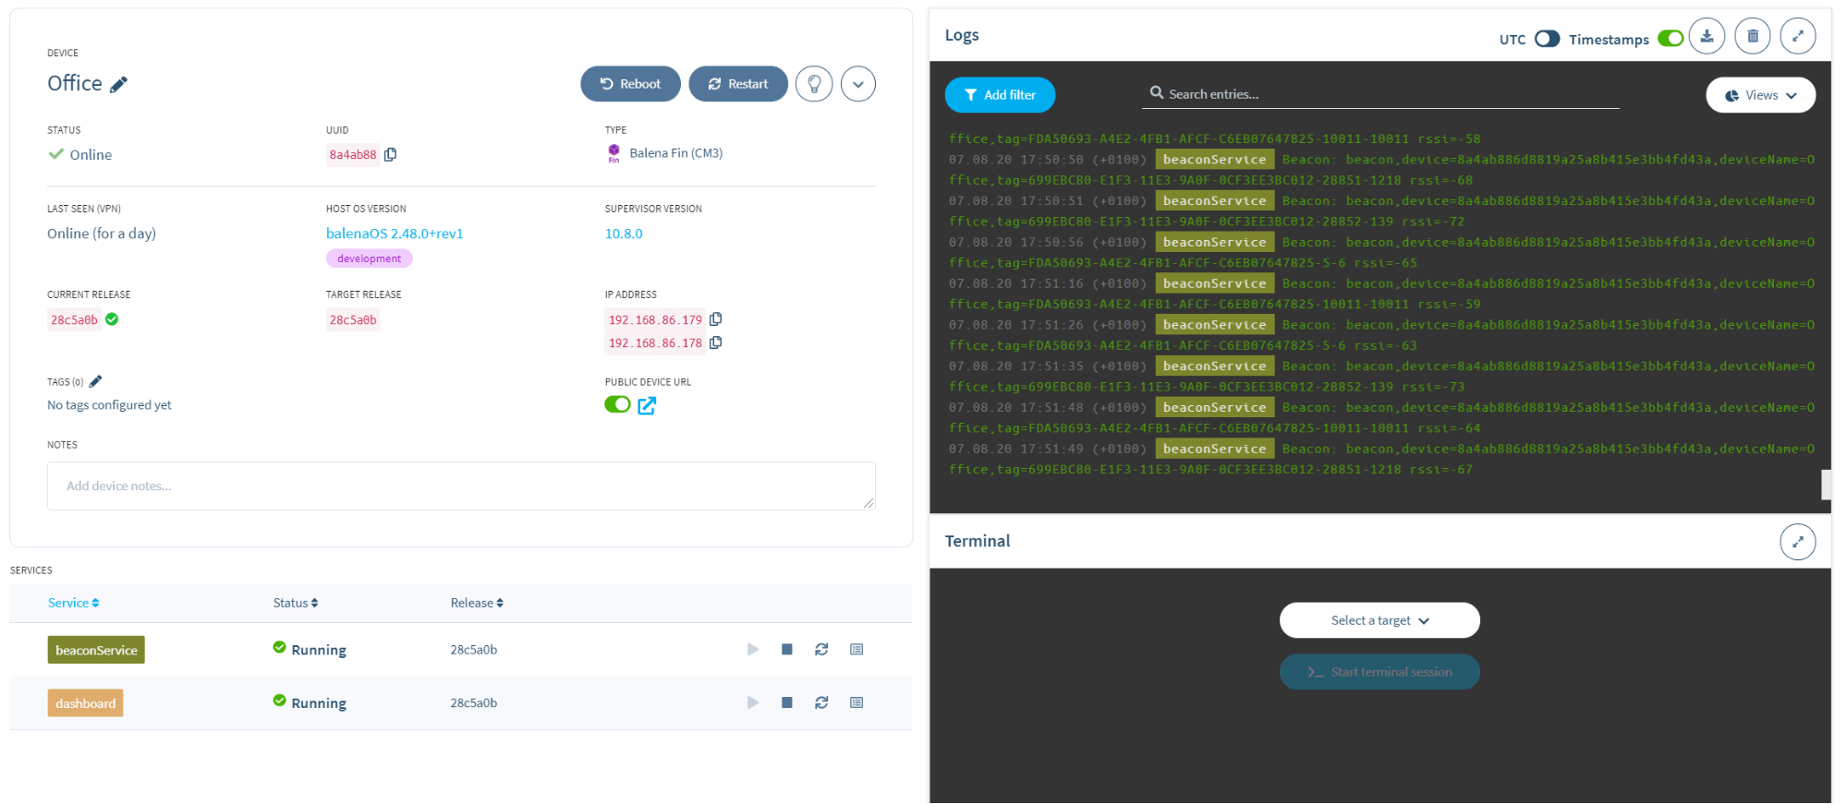Edit device tags with pencil icon

(95, 381)
